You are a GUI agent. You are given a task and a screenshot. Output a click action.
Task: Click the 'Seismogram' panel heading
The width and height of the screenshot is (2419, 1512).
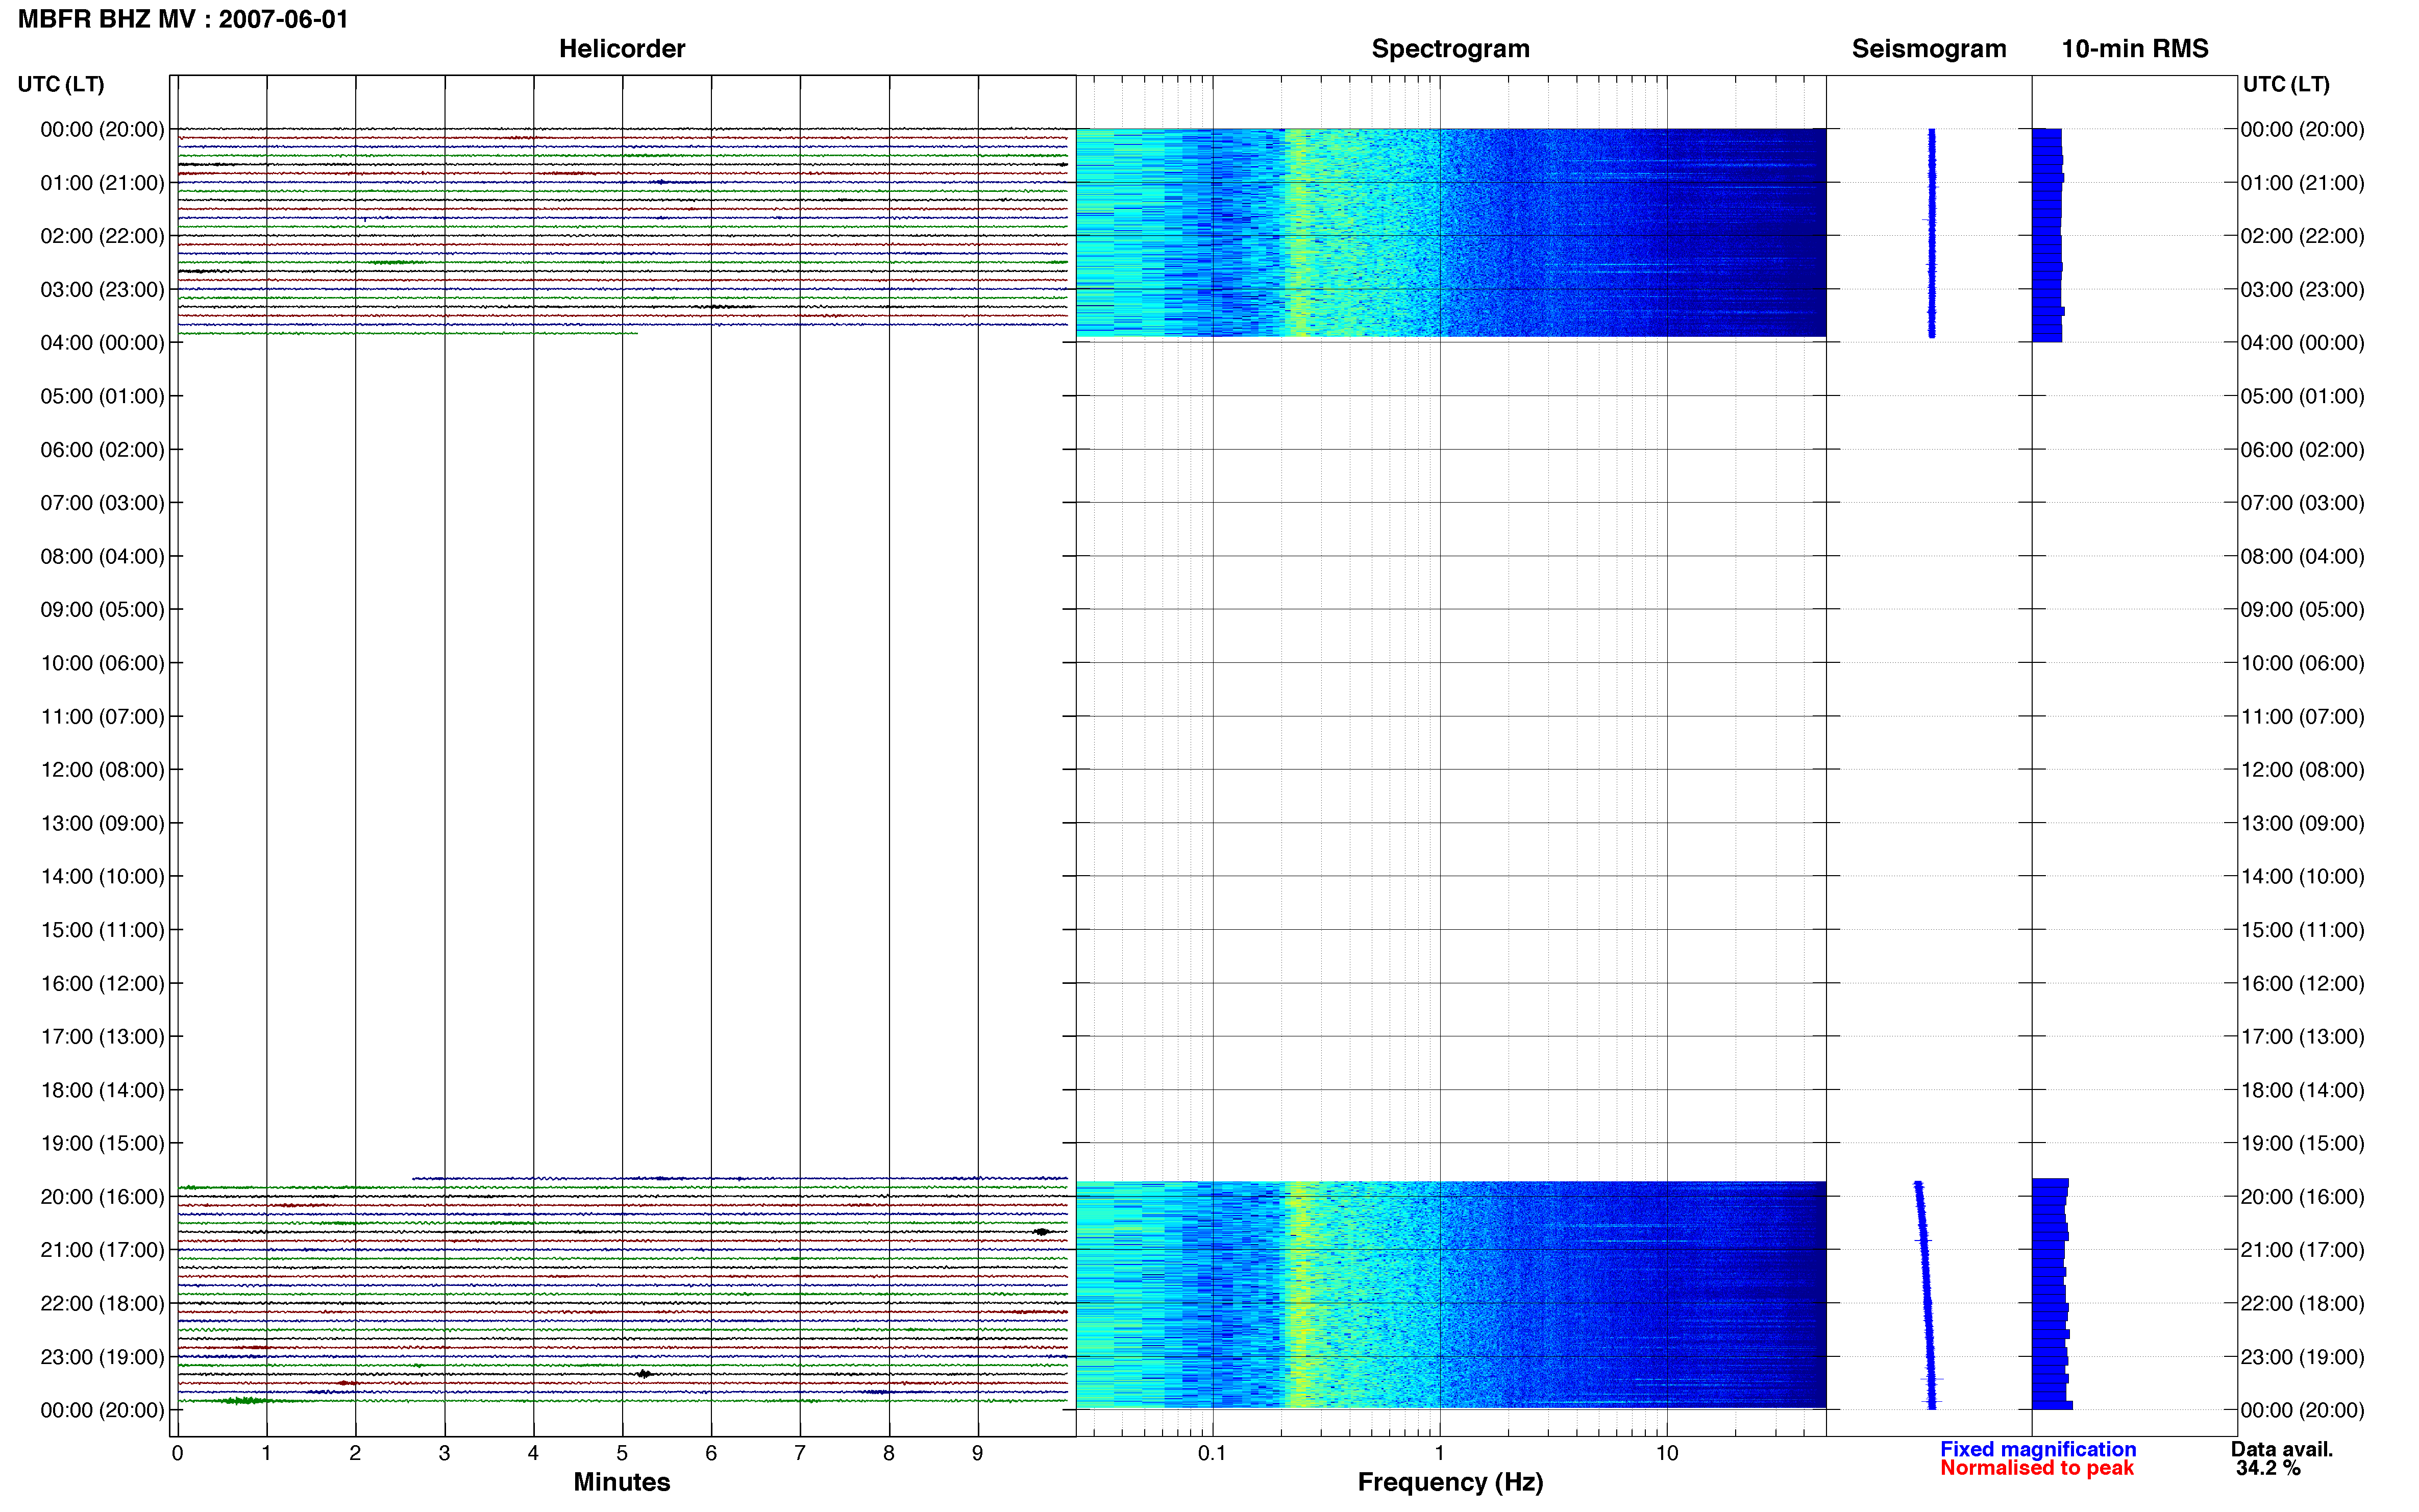pos(1929,49)
